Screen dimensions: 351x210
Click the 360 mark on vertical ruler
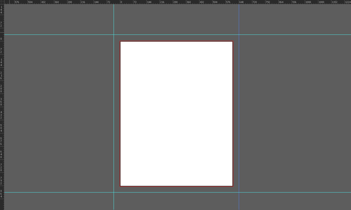1,102
